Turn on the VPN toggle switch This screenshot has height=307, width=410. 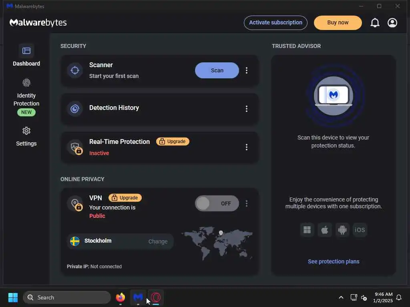click(x=217, y=203)
